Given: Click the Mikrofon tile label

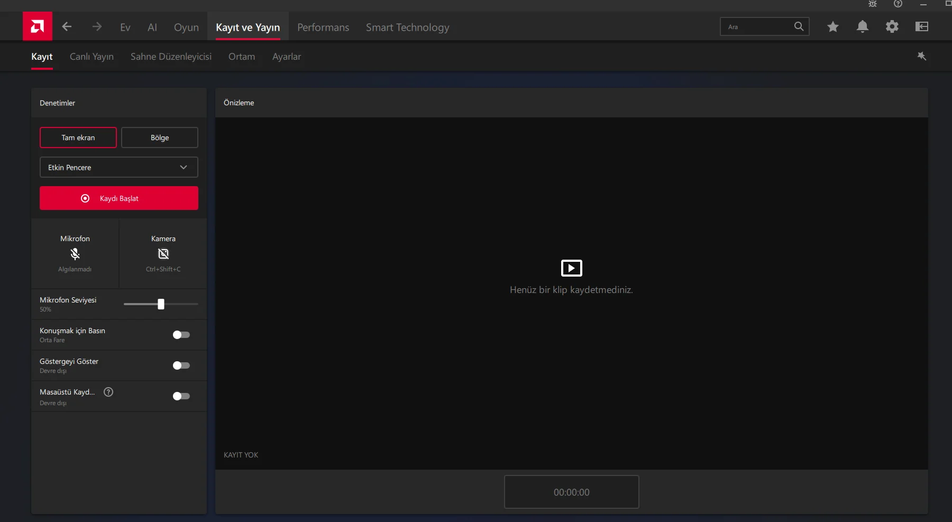Looking at the screenshot, I should [75, 239].
